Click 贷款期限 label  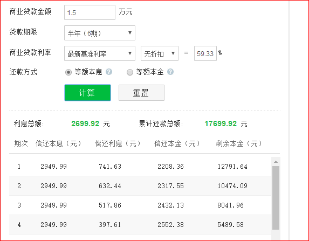[x=23, y=32]
